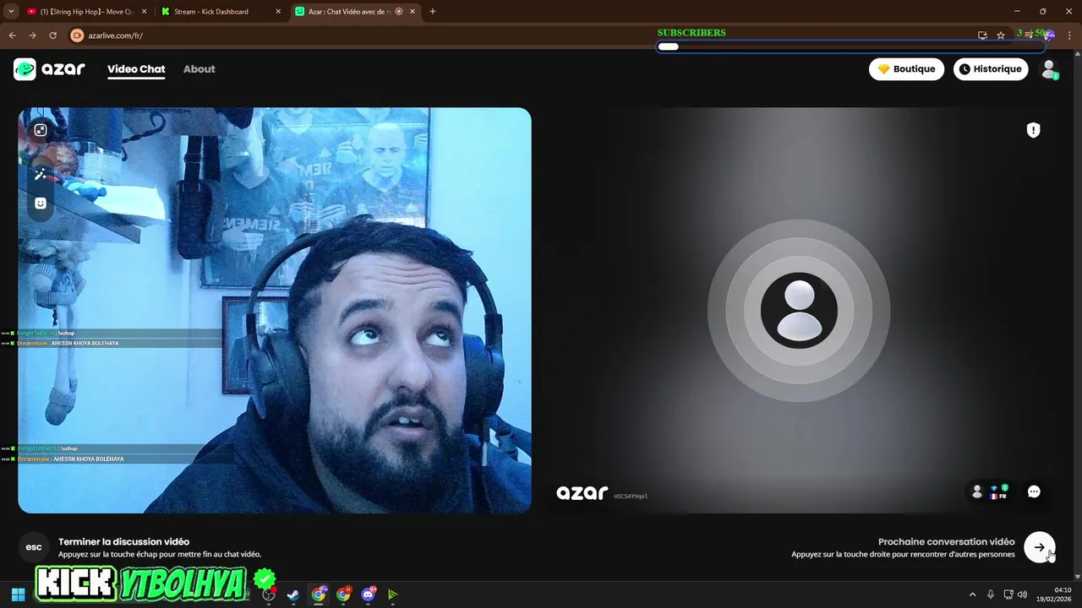The height and width of the screenshot is (608, 1082).
Task: Open the smiley face filters icon
Action: (40, 204)
